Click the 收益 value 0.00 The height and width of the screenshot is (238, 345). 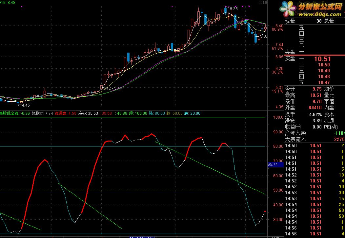coord(317,127)
